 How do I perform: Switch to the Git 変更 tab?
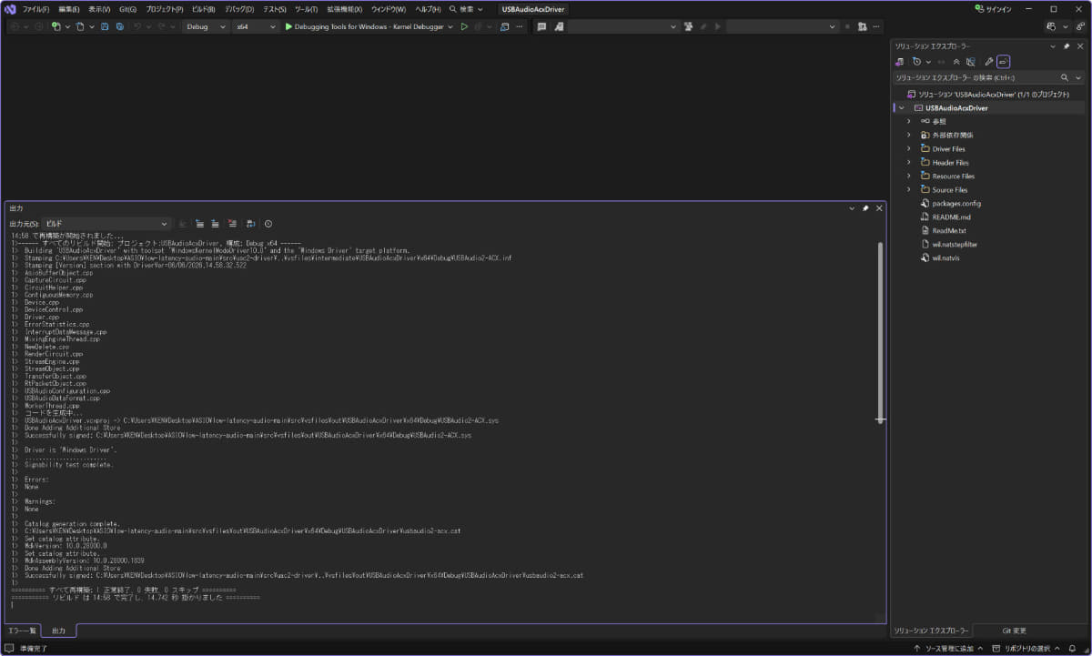click(x=1014, y=631)
